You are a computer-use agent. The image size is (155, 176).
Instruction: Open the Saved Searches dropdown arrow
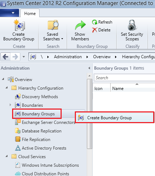pos(62,39)
